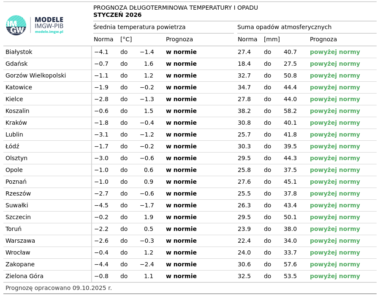This screenshot has width=380, height=295.
Task: Select the Białystok row city name
Action: [x=19, y=52]
